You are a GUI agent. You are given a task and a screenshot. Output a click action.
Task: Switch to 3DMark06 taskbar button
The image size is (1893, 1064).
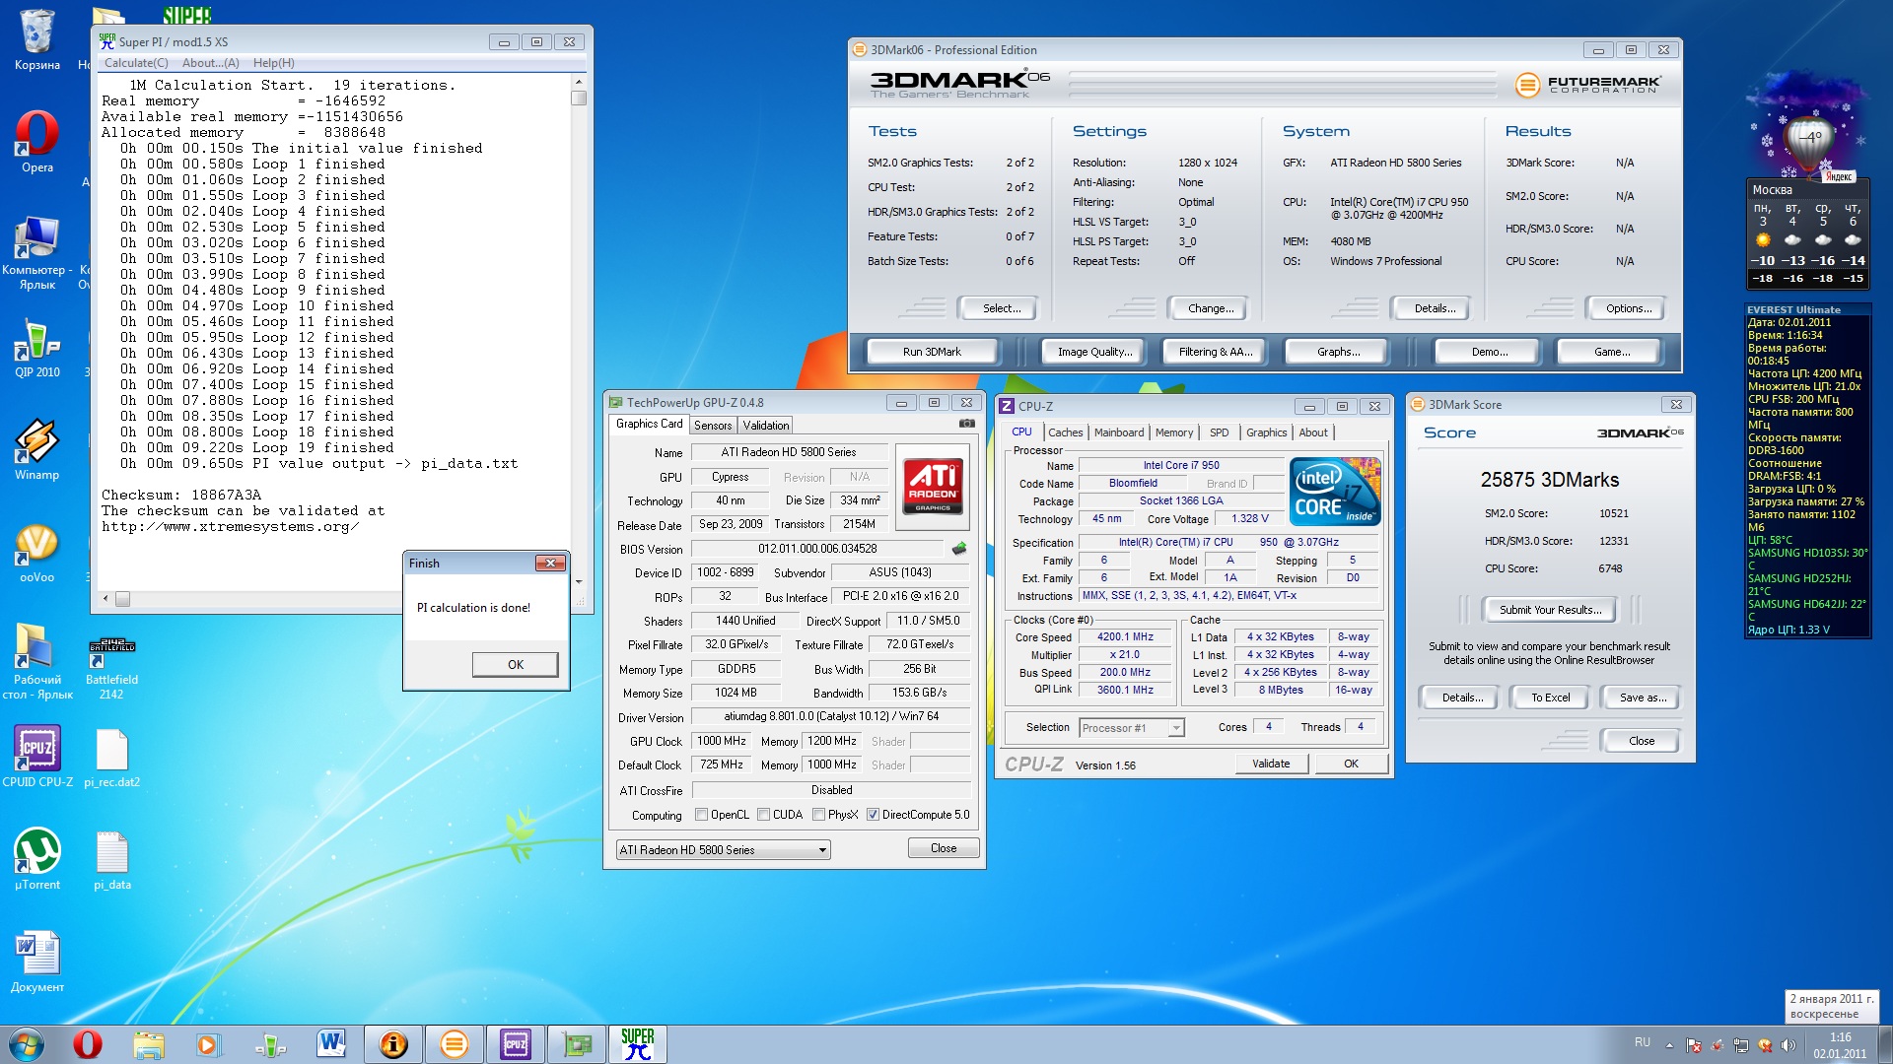tap(454, 1044)
